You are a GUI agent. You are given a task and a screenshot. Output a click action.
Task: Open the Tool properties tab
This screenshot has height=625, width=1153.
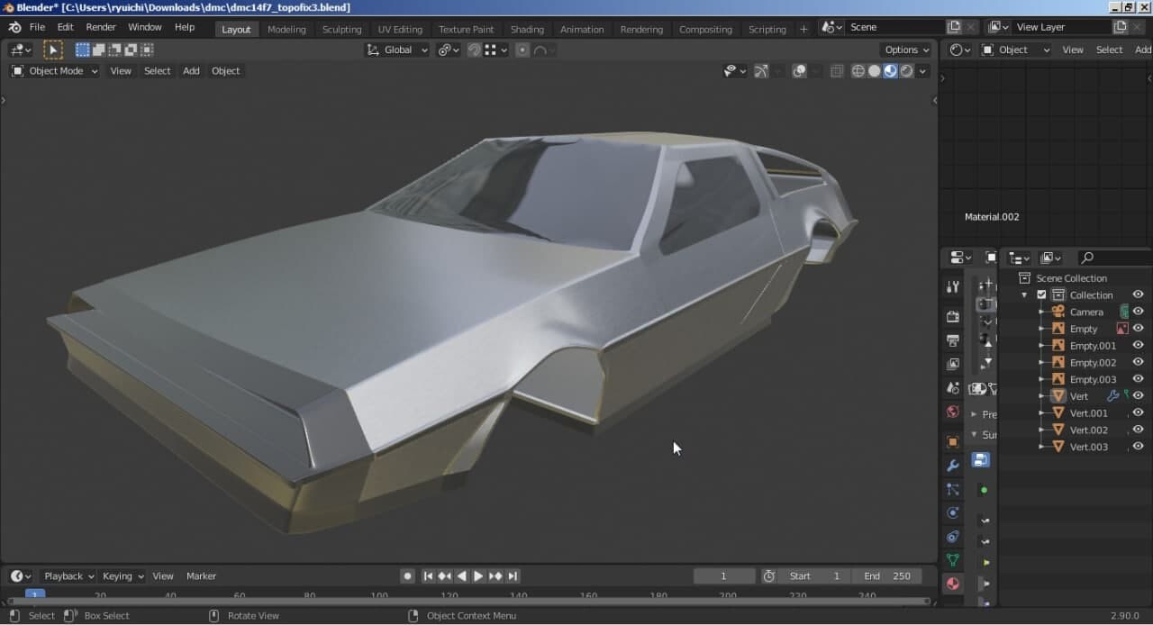tap(953, 287)
